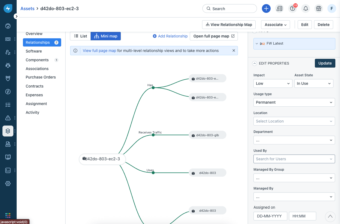Open the marketplace store icon
This screenshot has height=224, width=340.
point(318,8)
